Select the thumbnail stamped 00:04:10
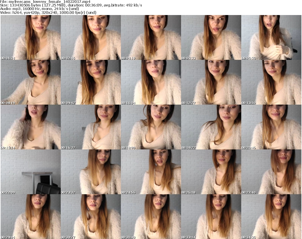This screenshot has height=239, width=302. (x=151, y=37)
